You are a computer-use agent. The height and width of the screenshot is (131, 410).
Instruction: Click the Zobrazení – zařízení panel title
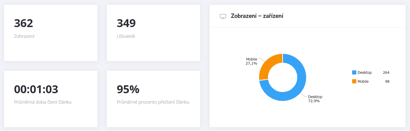pos(257,16)
